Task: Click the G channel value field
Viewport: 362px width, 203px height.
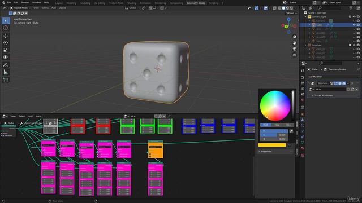Action: pyautogui.click(x=274, y=135)
